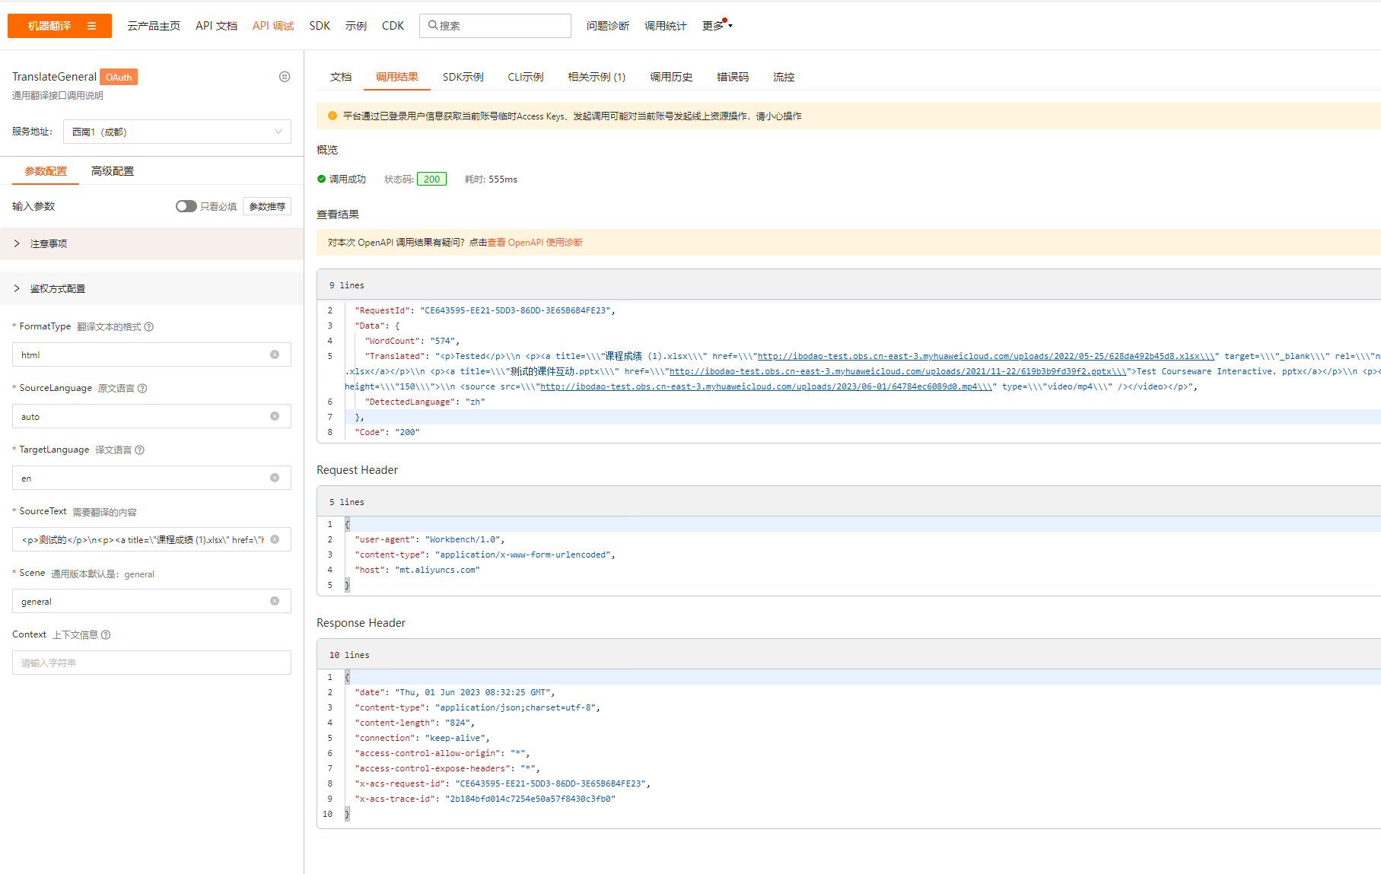Open 示例 in top navigation
This screenshot has width=1381, height=874.
coord(356,26)
